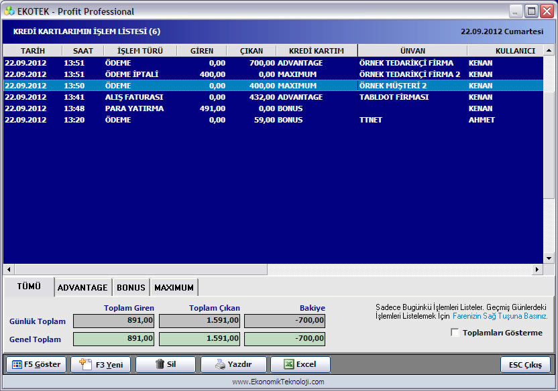Viewport: 558px width, 391px height.
Task: Open the Farenizin Sağ Tuşuna Basınız link
Action: 500,316
